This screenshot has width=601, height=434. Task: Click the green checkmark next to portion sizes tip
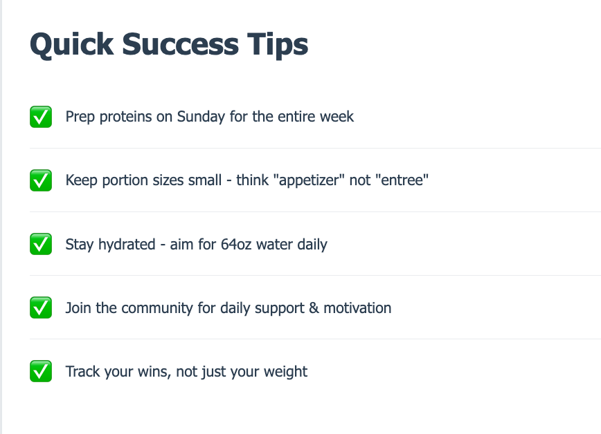[x=41, y=180]
